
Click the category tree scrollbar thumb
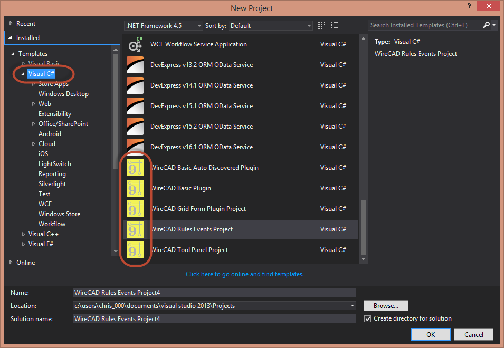116,111
